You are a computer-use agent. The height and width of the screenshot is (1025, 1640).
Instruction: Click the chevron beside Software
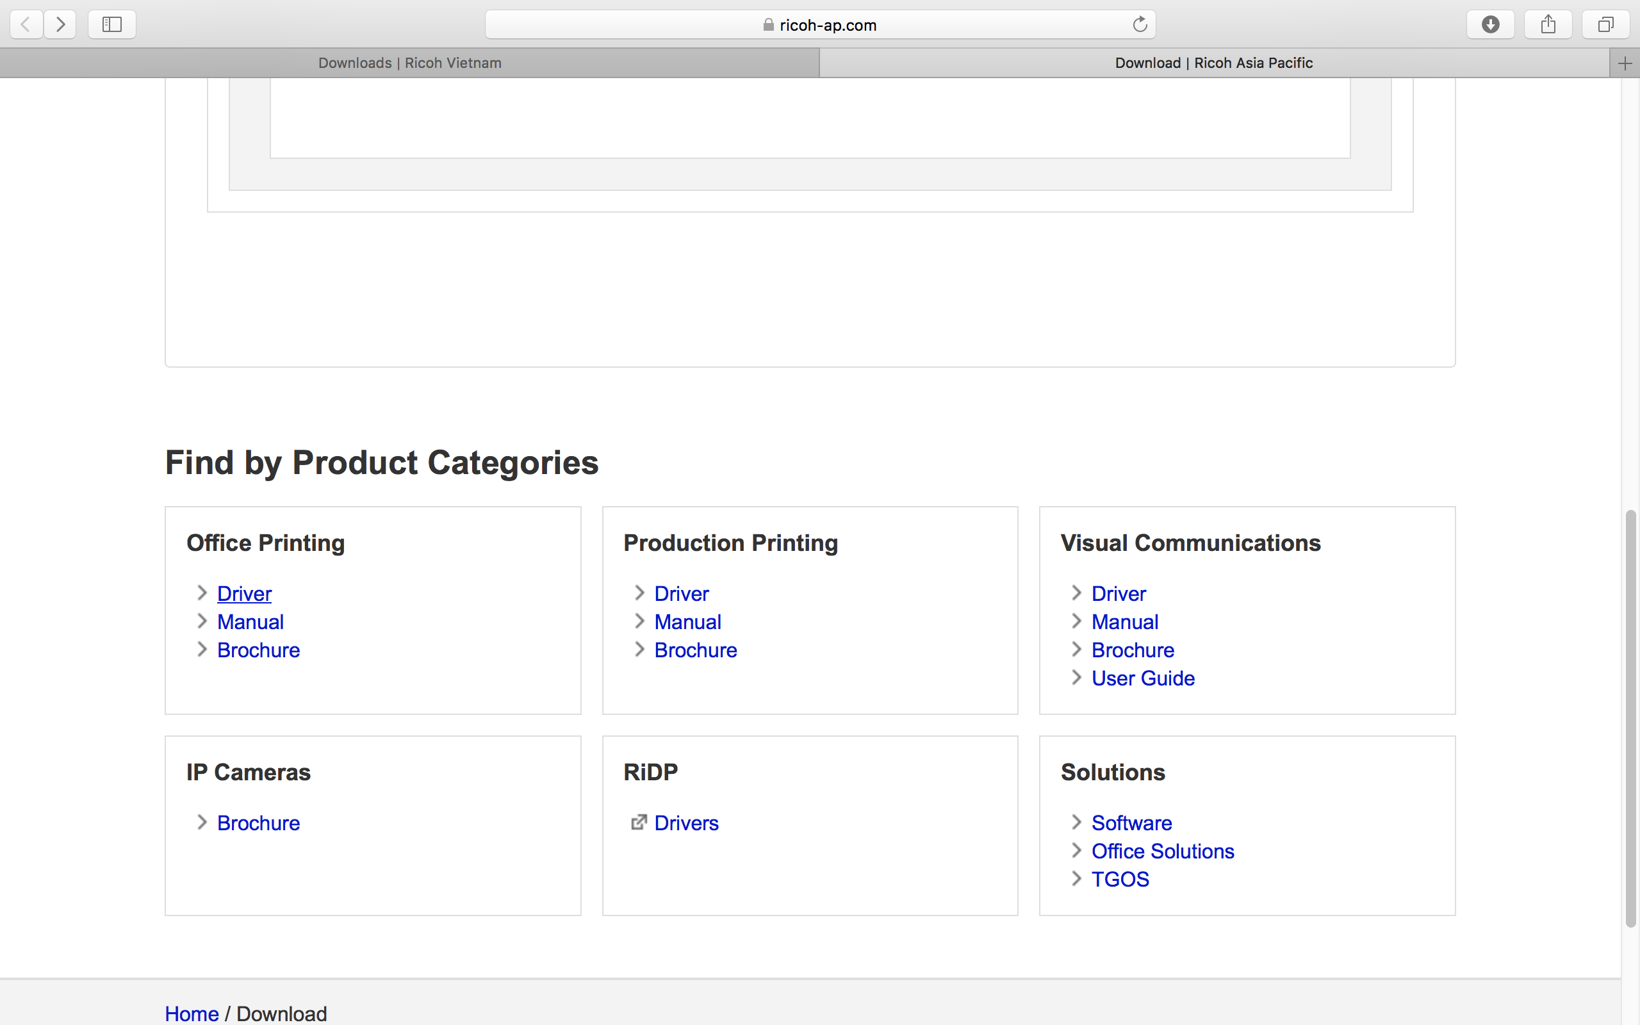tap(1076, 823)
